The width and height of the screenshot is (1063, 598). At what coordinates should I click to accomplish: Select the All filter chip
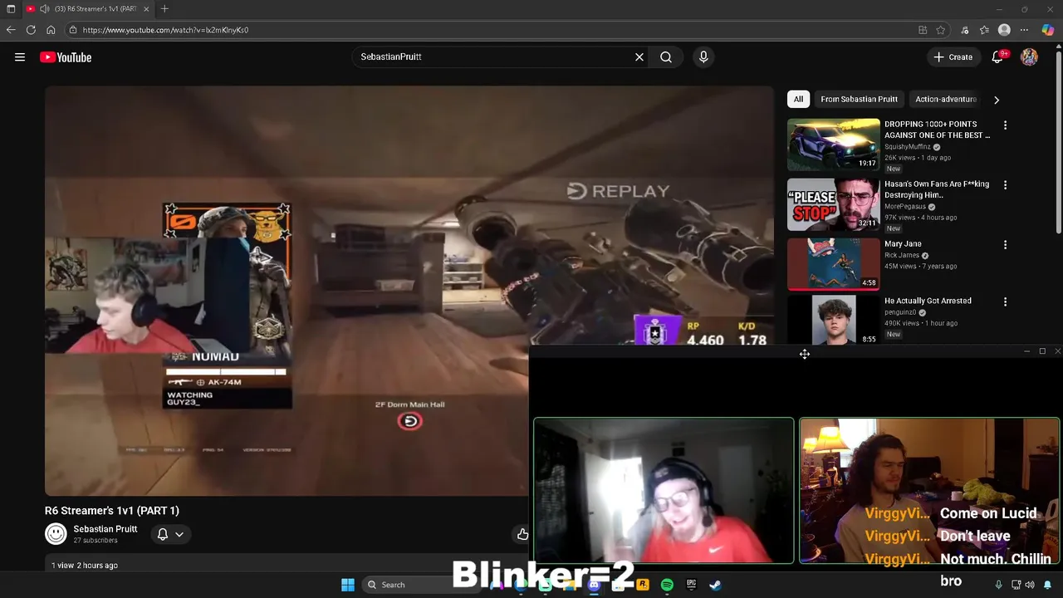(798, 99)
